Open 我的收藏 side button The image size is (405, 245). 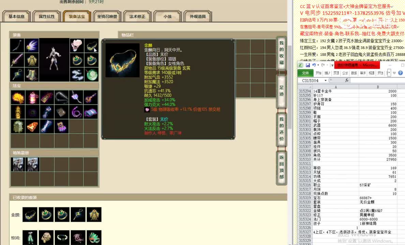point(282,53)
